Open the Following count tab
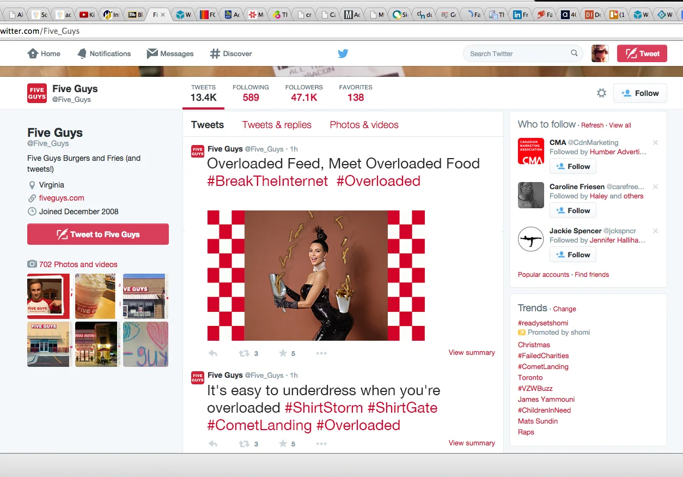 (251, 93)
